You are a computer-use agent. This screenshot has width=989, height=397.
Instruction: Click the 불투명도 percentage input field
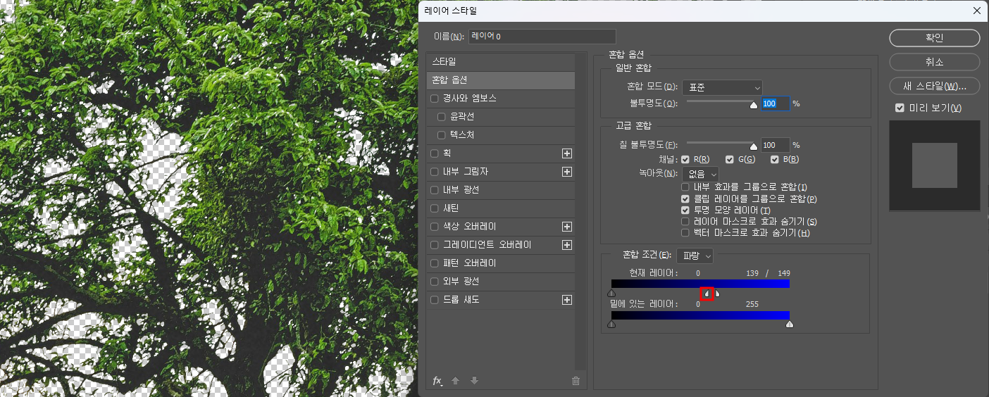point(775,103)
